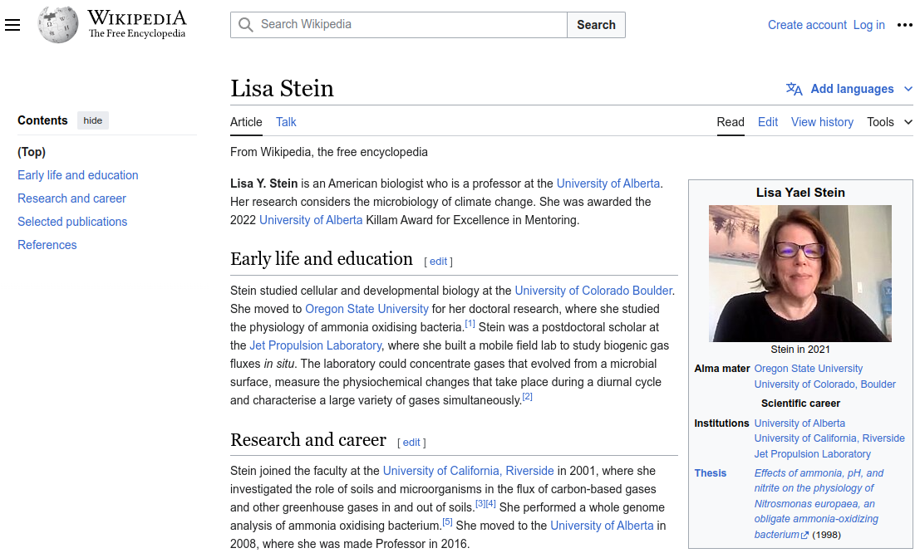Screen dimensions: 920x558
Task: Click the search magnifier icon
Action: point(246,25)
